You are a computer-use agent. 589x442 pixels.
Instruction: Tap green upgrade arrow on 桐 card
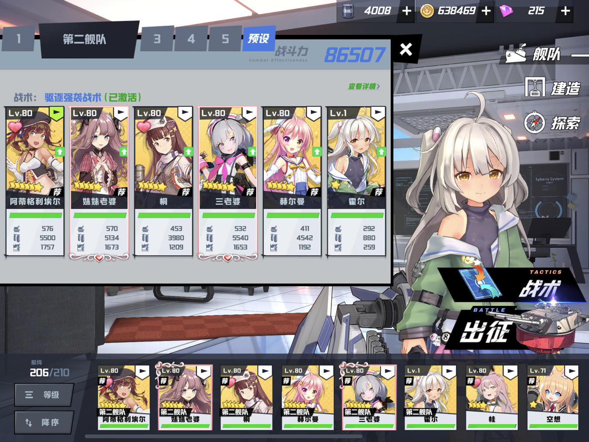coord(188,151)
